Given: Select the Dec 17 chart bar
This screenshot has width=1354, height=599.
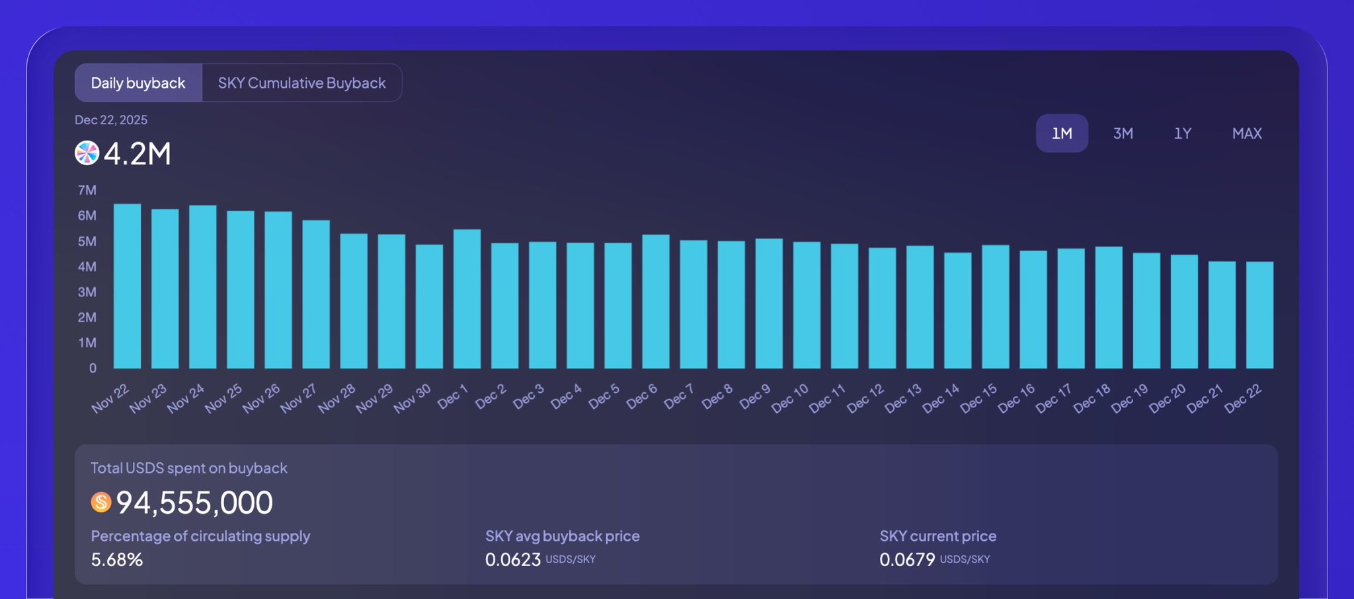Looking at the screenshot, I should 1071,308.
